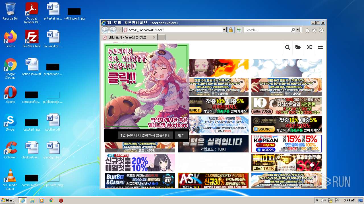Image resolution: width=364 pixels, height=204 pixels.
Task: Open the Boutique 코드 TKTK banner
Action: click(286, 163)
